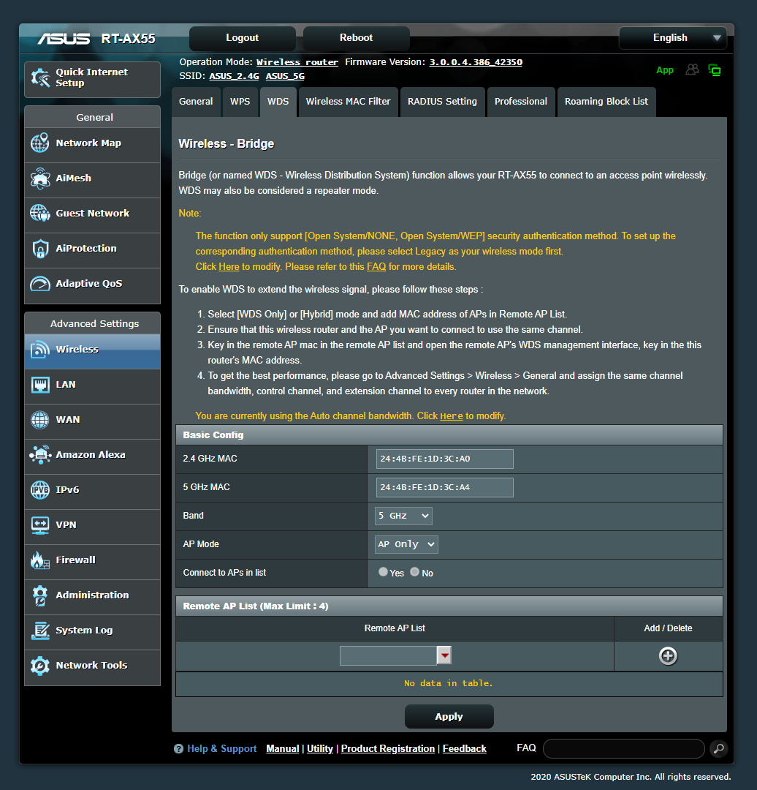Click the LAN ethernet port icon
The width and height of the screenshot is (757, 790).
pos(39,385)
